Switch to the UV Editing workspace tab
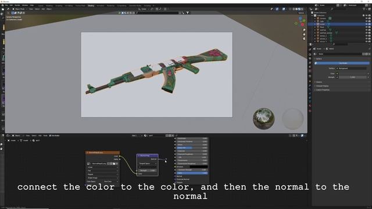372x209 pixels. tap(69, 5)
